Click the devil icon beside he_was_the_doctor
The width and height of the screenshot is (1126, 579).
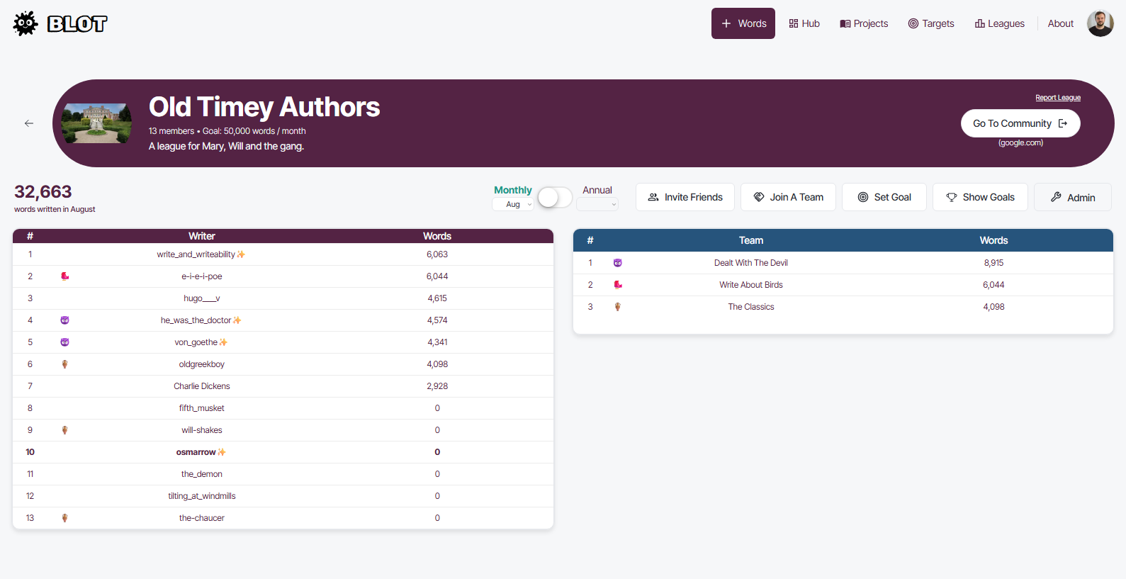(65, 320)
